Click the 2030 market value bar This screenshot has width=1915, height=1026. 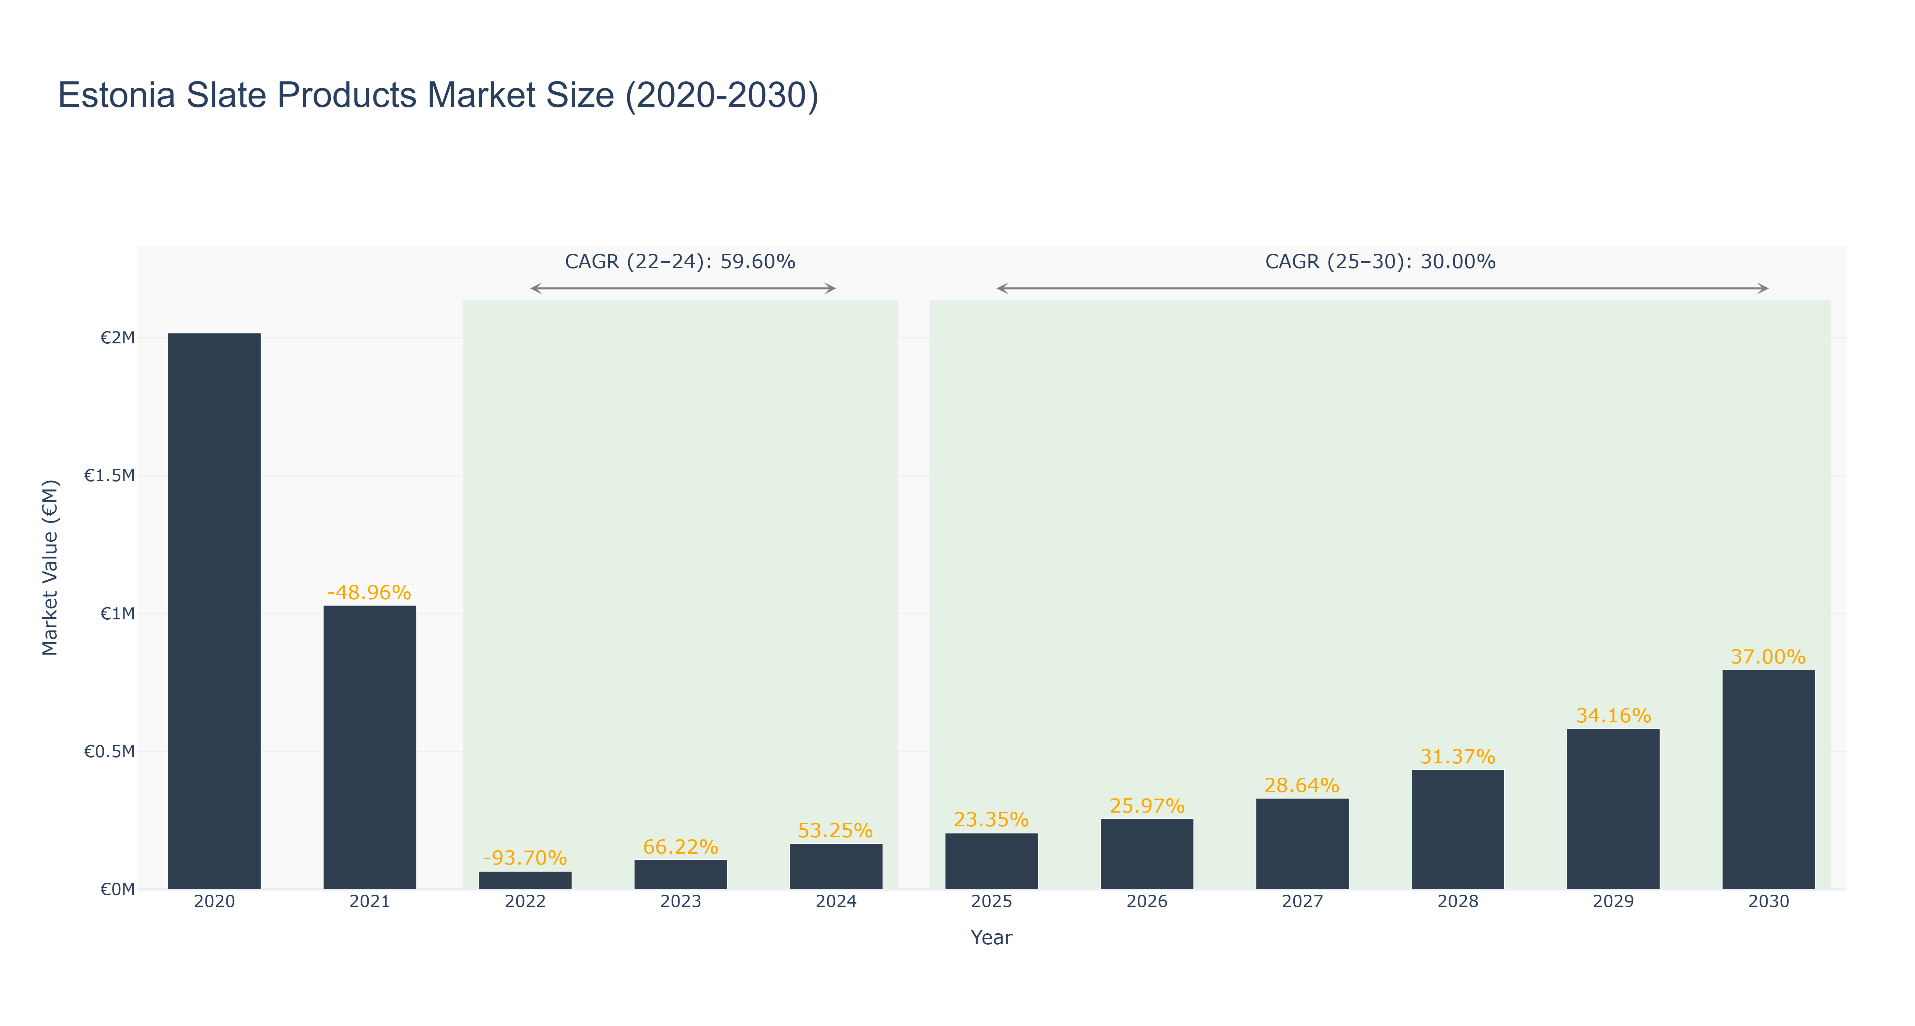[x=1768, y=779]
